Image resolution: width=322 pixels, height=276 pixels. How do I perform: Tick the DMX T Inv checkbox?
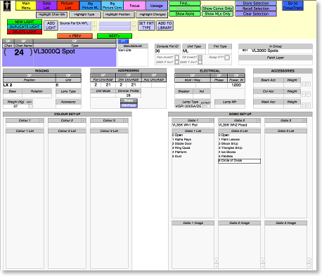click(x=200, y=62)
